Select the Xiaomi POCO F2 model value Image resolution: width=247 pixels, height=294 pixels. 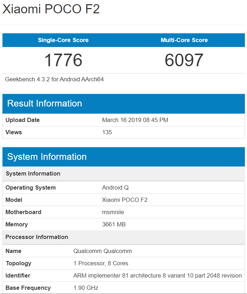(125, 200)
